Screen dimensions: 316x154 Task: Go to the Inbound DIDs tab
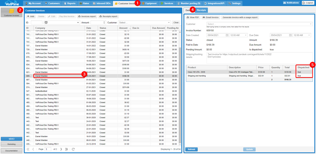pyautogui.click(x=102, y=3)
